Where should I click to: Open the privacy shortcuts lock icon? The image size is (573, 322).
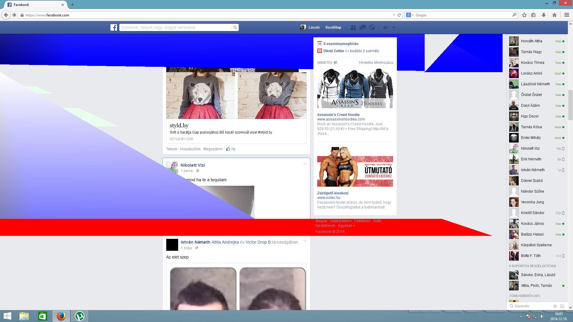(x=386, y=27)
